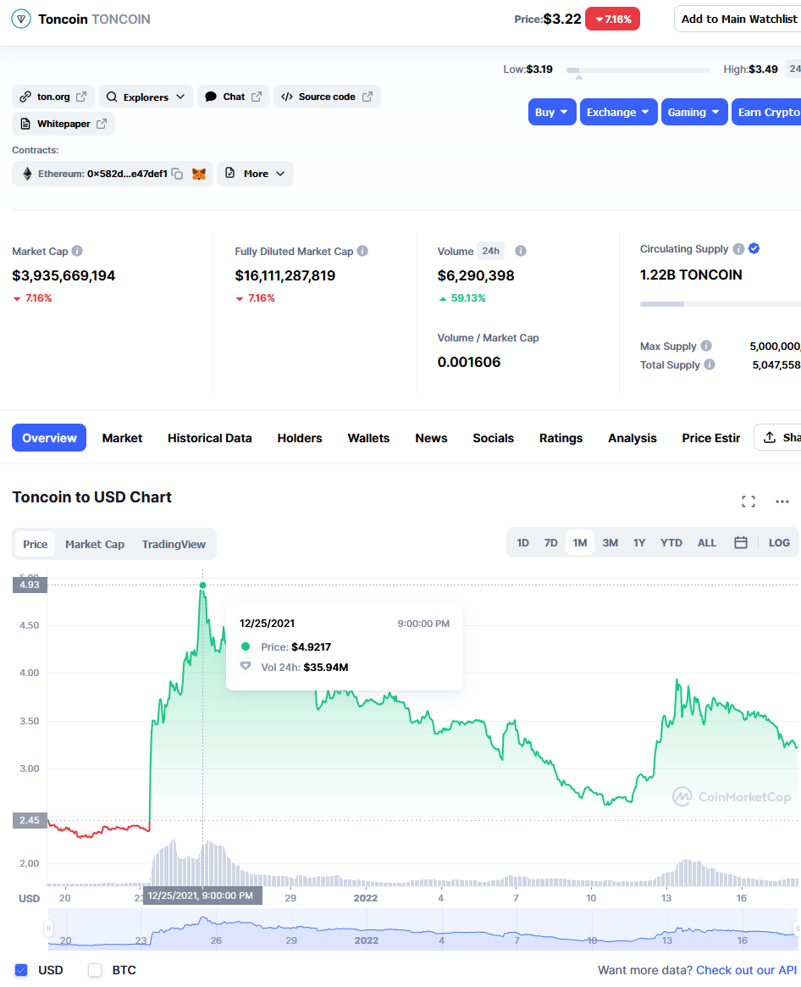This screenshot has height=987, width=801.
Task: Uncheck the USD checkbox
Action: [22, 970]
